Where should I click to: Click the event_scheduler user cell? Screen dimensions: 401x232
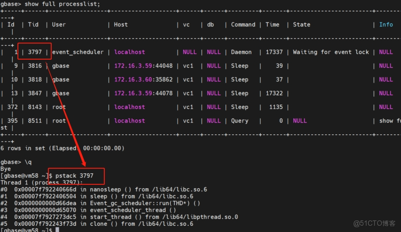[78, 52]
